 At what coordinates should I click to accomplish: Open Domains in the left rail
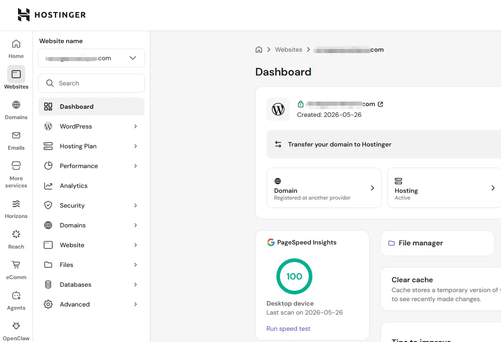(16, 111)
